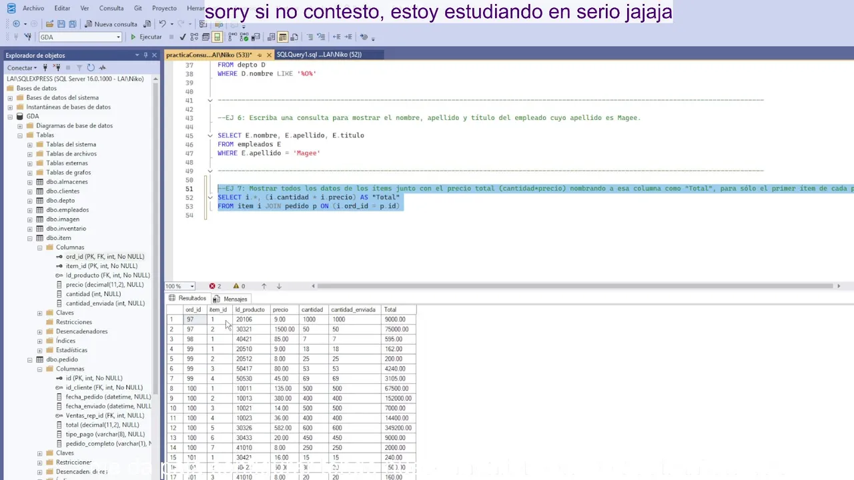
Task: Select the Mensajes tab
Action: point(231,299)
